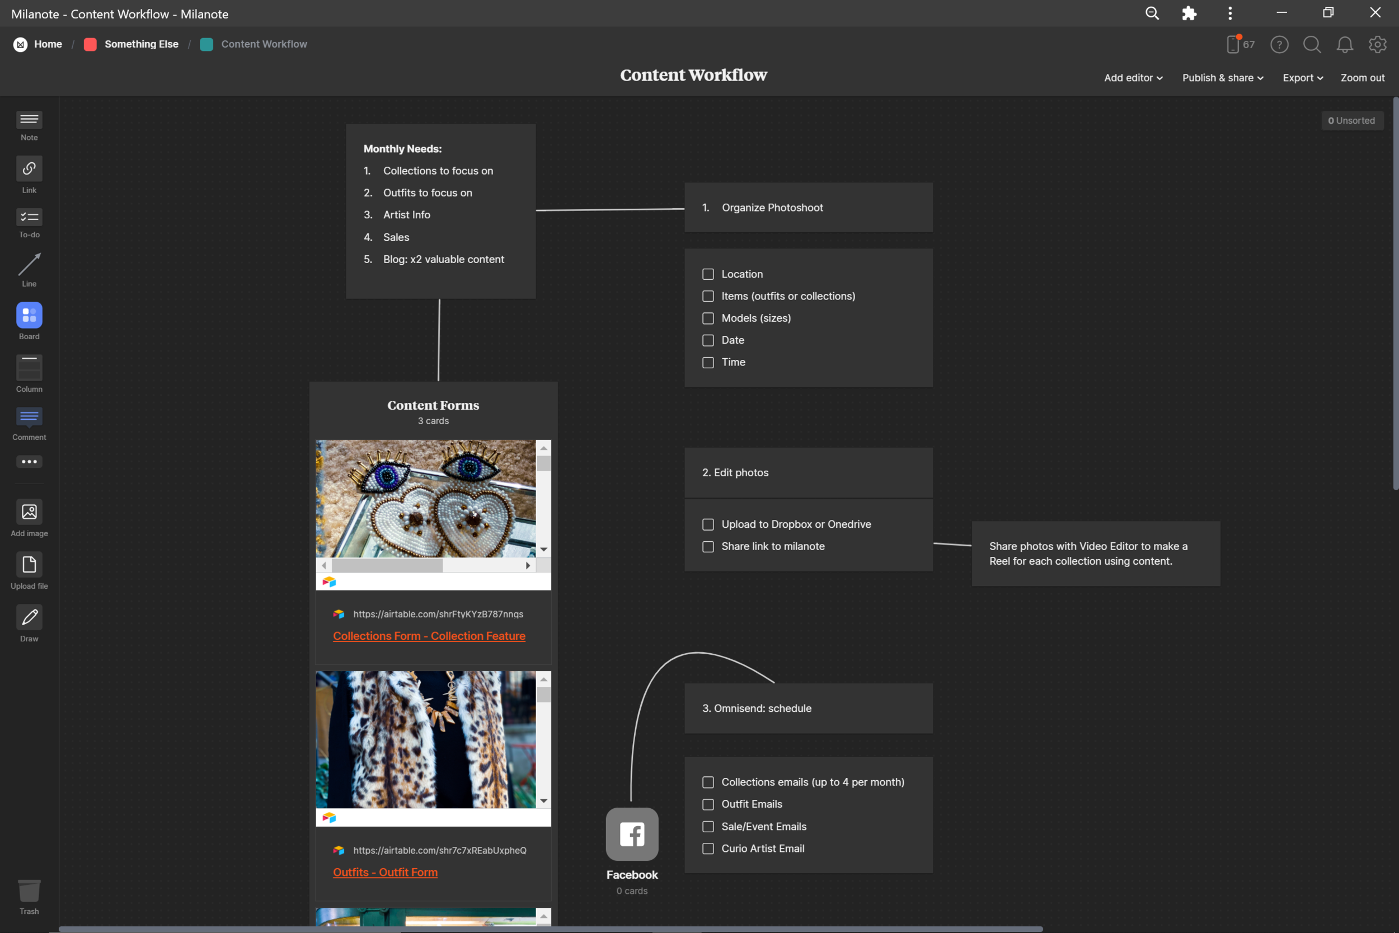This screenshot has width=1399, height=933.
Task: Click the Add image tool
Action: click(29, 518)
